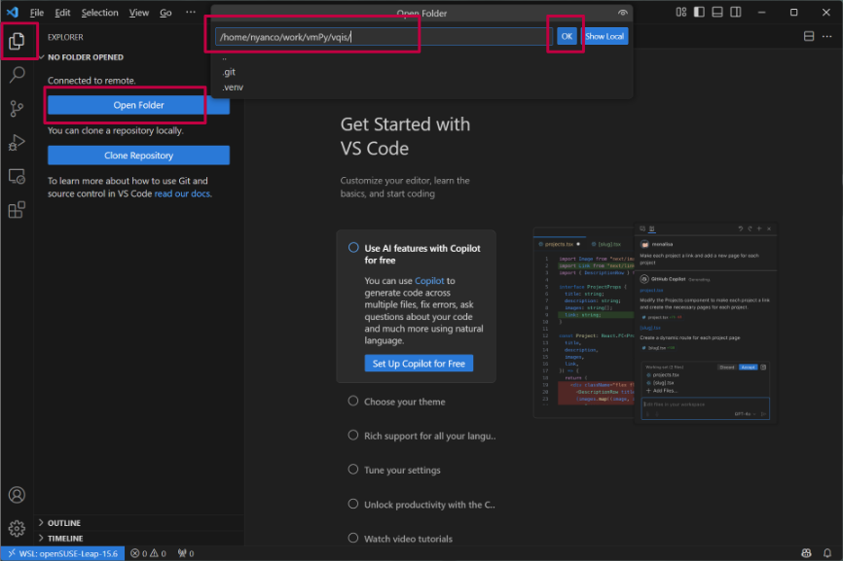Viewport: 843px width, 561px height.
Task: Open editor More Actions ellipsis
Action: pos(826,37)
